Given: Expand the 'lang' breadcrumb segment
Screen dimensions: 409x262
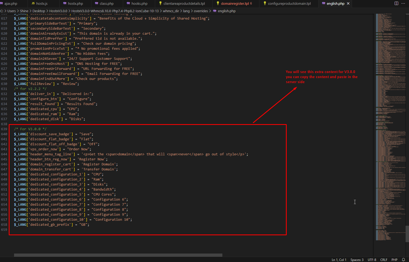Looking at the screenshot, I should [x=186, y=11].
